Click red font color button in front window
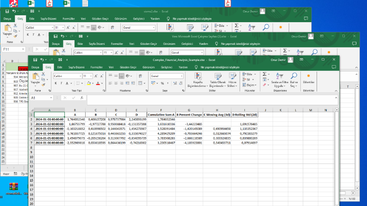367x206 pixels. click(98, 83)
